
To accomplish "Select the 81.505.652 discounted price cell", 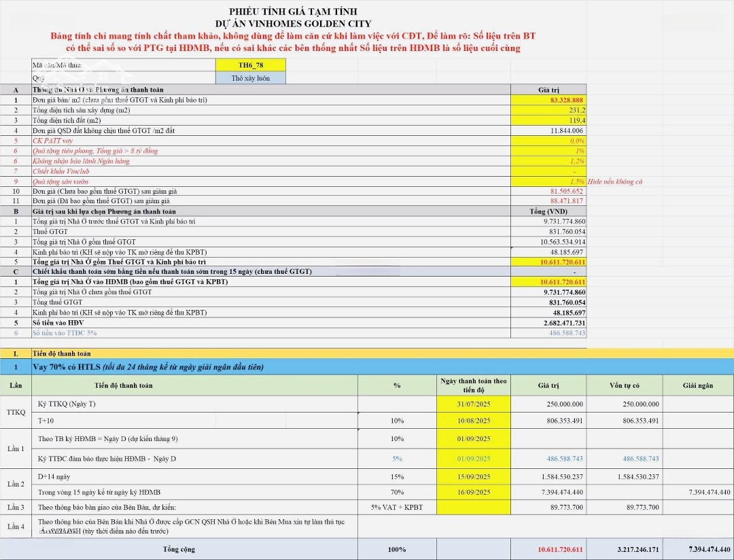I will click(x=548, y=192).
